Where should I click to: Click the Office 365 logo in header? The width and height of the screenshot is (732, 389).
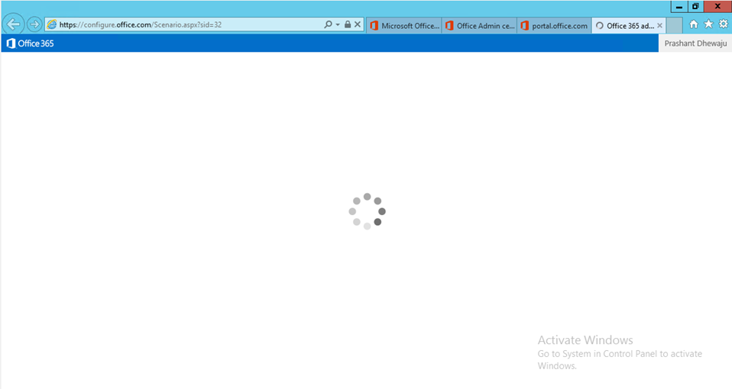coord(31,43)
